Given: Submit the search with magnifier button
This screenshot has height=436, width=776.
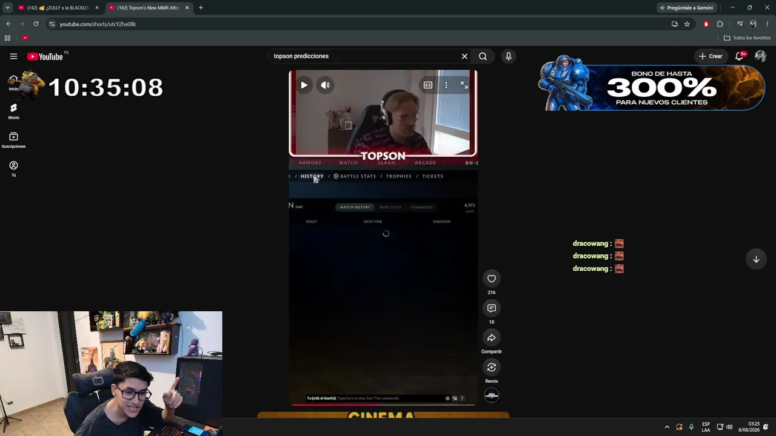Looking at the screenshot, I should coord(483,56).
